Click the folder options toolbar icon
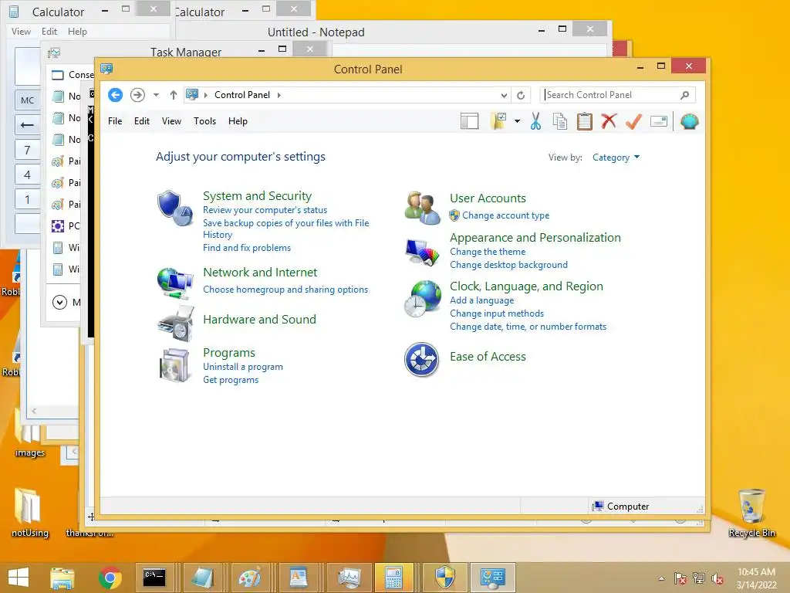 tap(499, 121)
